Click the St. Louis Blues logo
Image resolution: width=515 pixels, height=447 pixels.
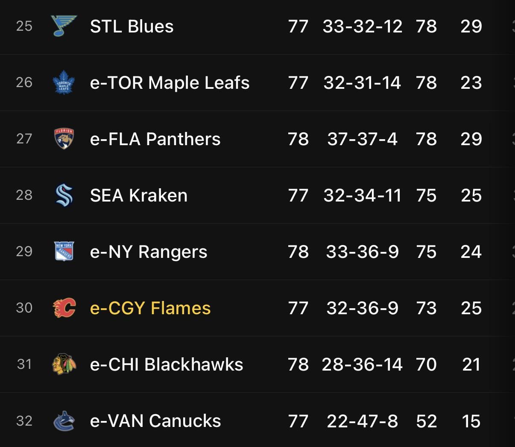tap(64, 26)
